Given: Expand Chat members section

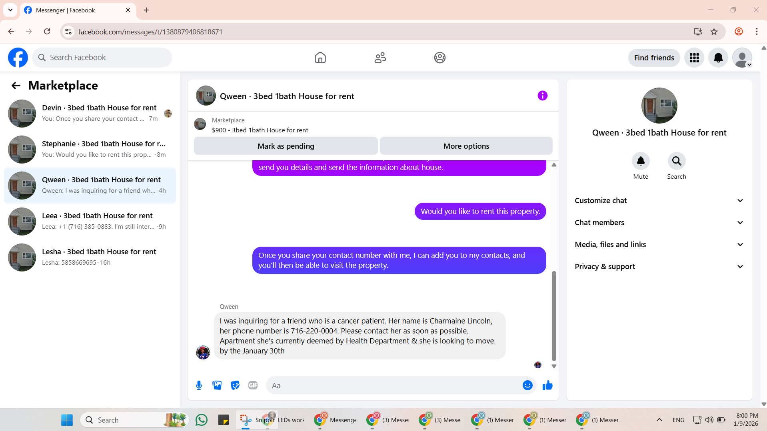Looking at the screenshot, I should coord(659,223).
